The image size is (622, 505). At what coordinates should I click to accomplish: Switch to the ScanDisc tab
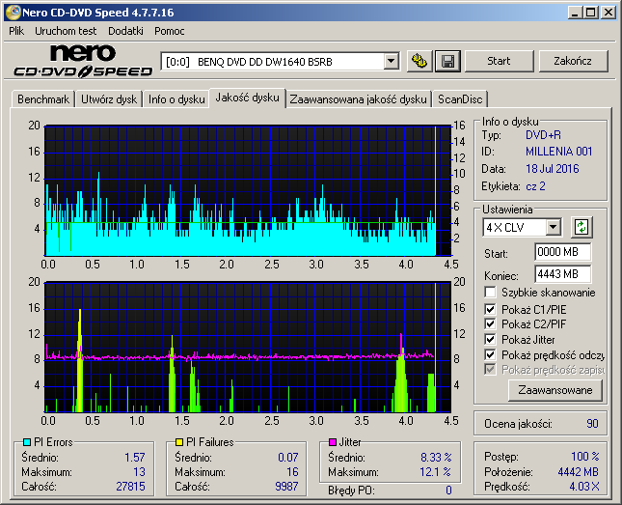pos(460,99)
